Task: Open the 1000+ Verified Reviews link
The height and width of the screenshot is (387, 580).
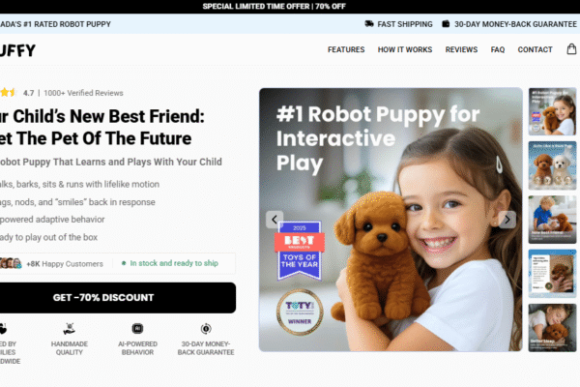Action: click(83, 93)
